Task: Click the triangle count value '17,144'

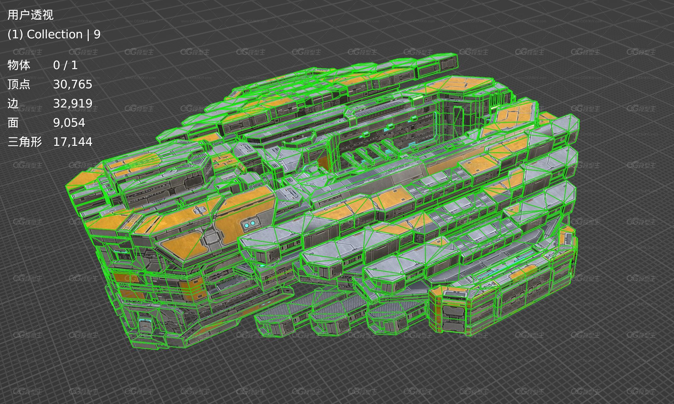Action: pyautogui.click(x=73, y=142)
